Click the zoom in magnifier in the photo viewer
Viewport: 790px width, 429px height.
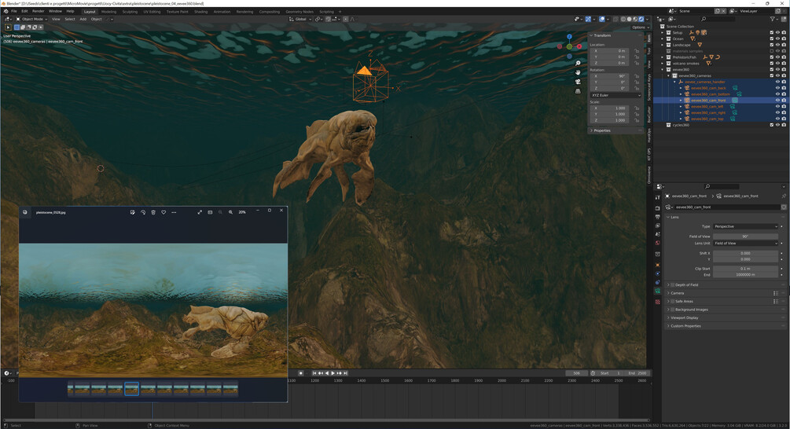click(x=230, y=212)
